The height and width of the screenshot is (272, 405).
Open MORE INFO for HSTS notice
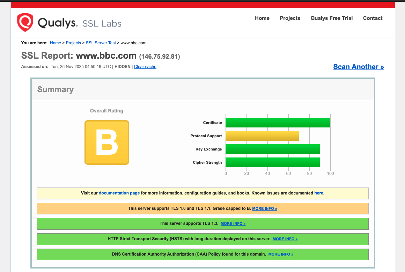[285, 239]
